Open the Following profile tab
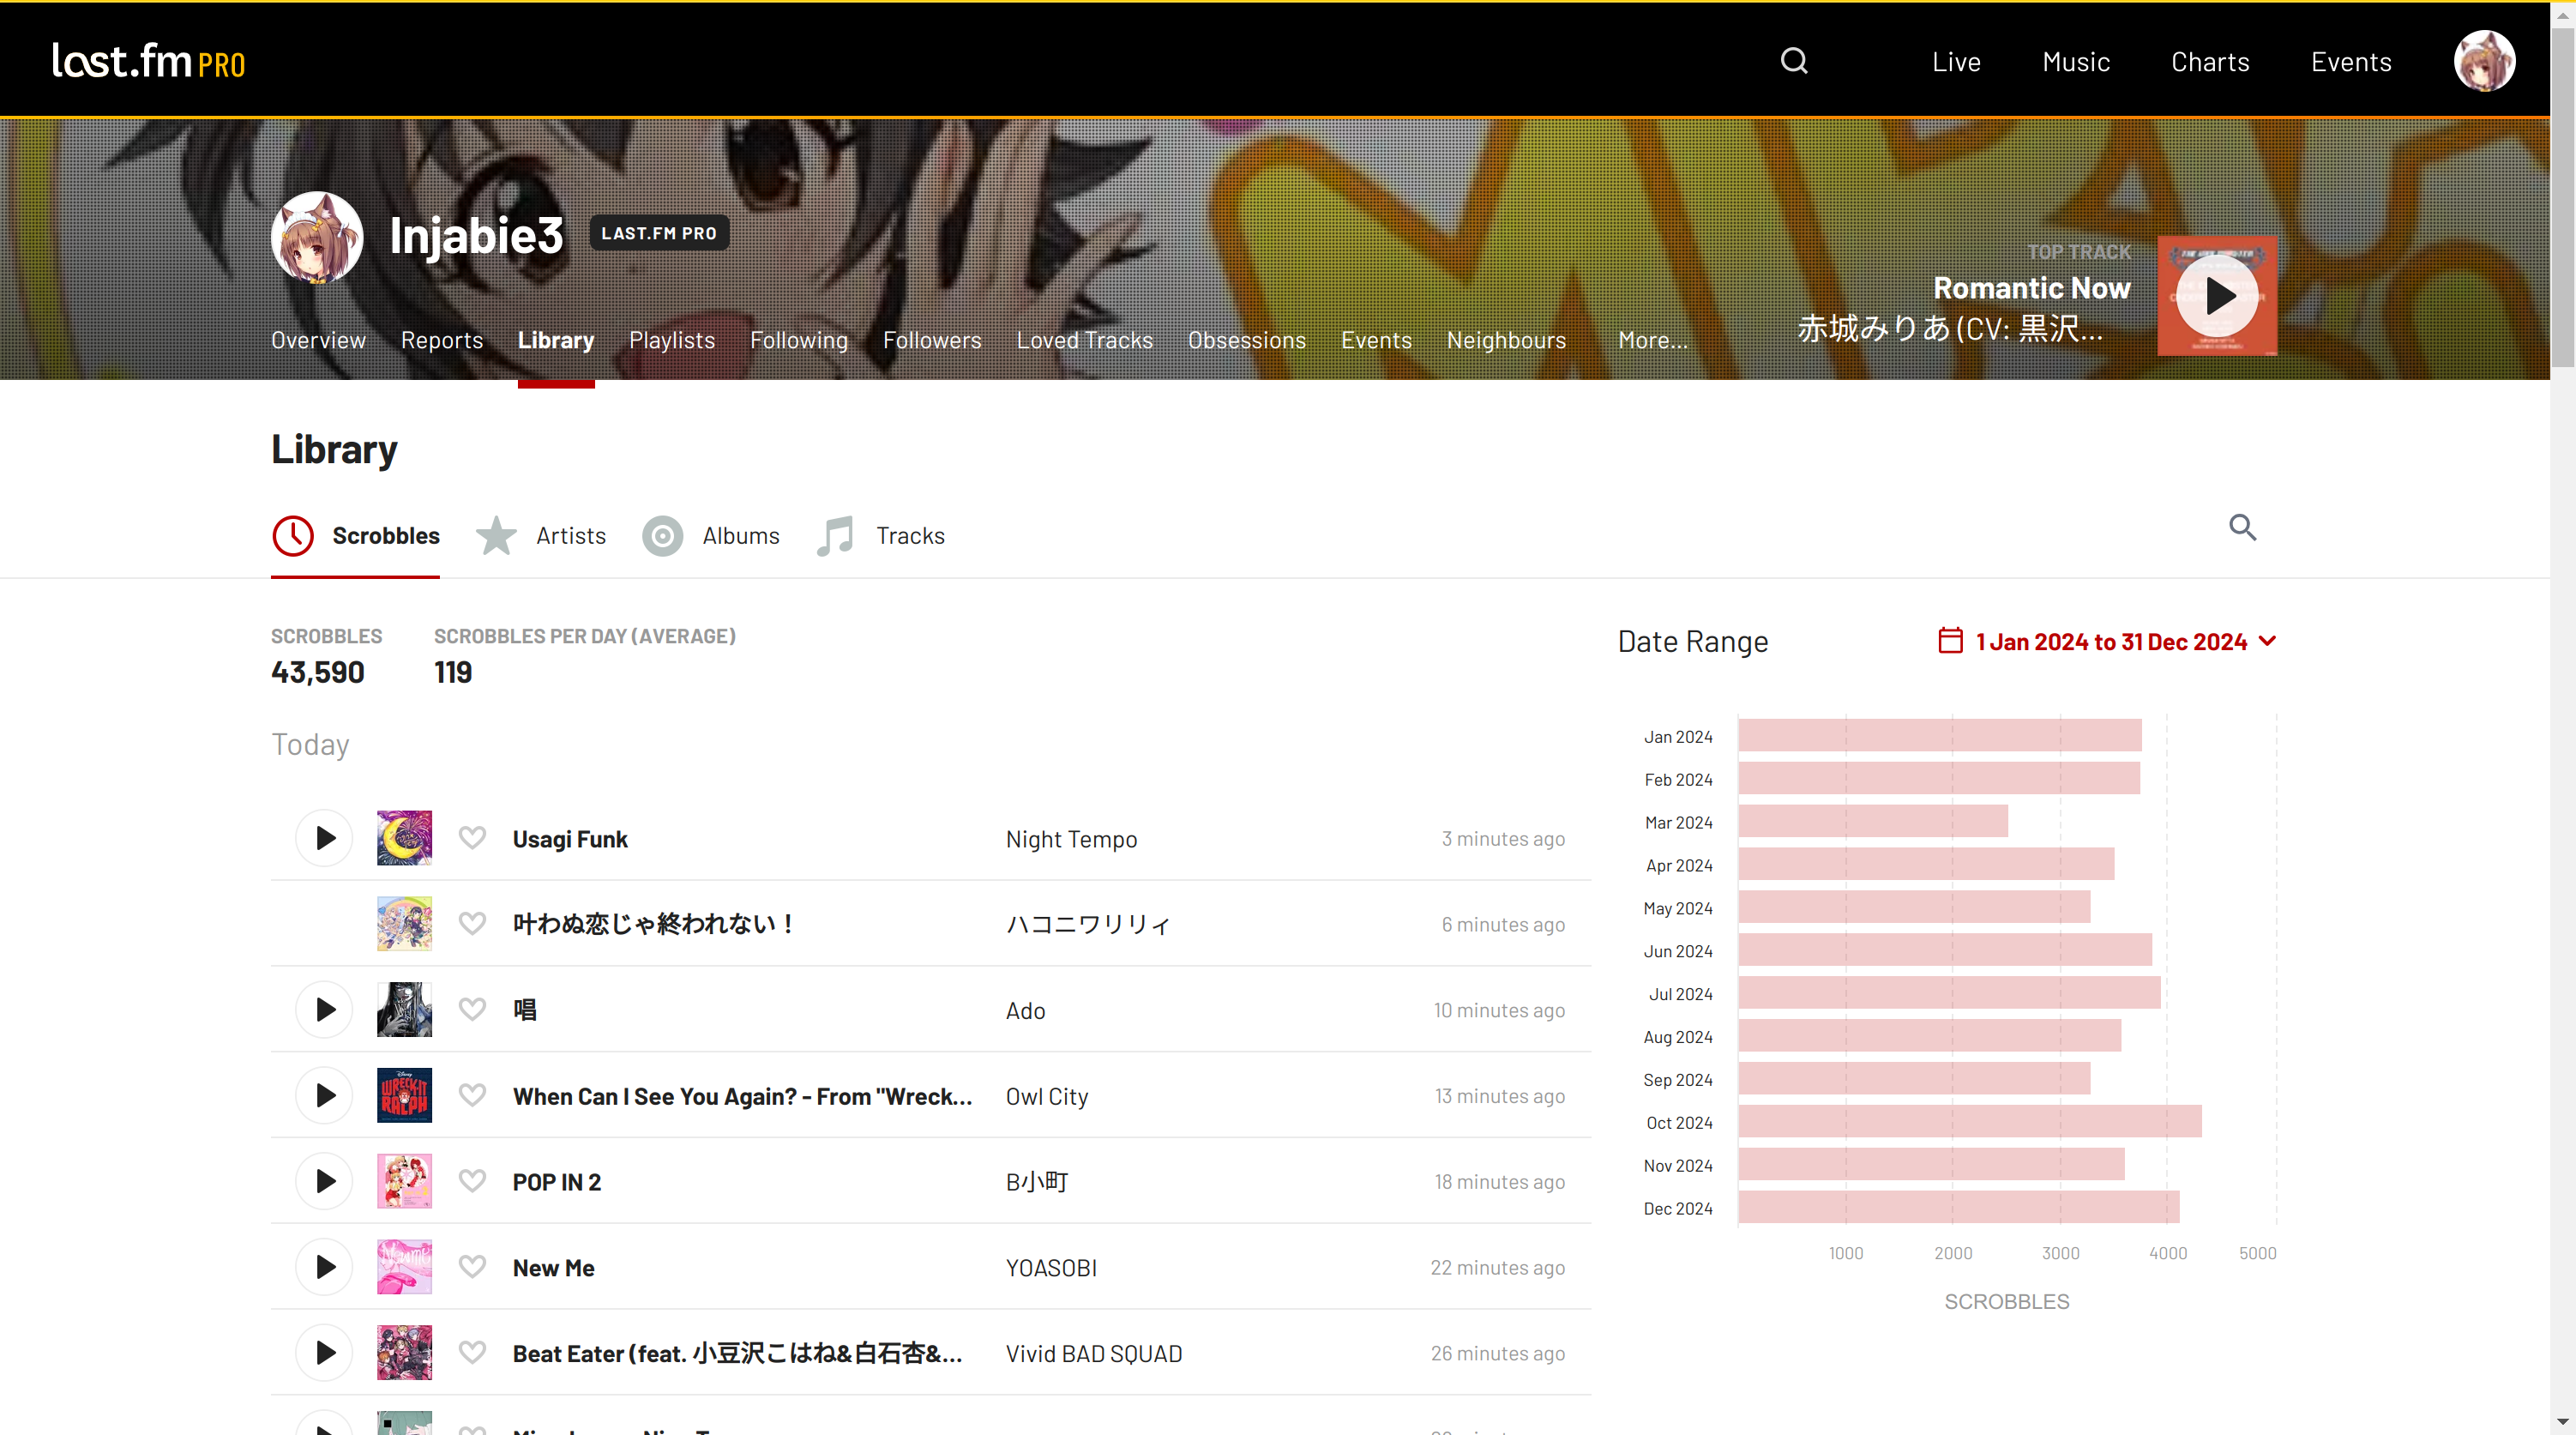The image size is (2576, 1435). tap(799, 340)
